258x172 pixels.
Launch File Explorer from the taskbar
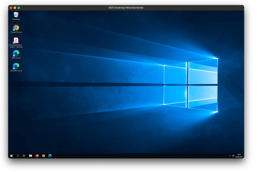click(x=31, y=156)
